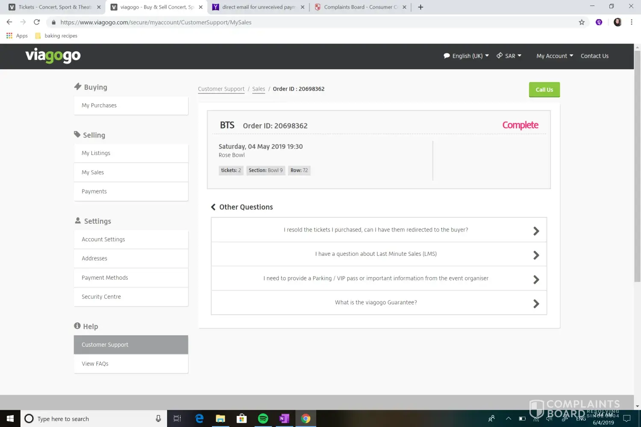Reload the page with the refresh icon
641x427 pixels.
coord(37,22)
